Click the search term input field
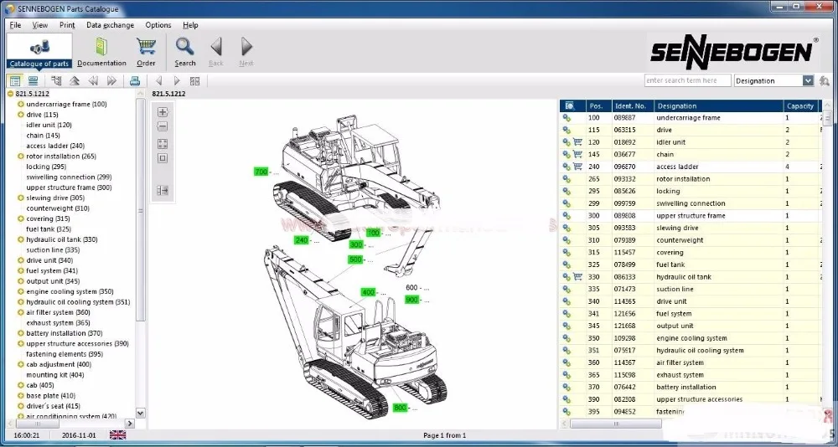838x447 pixels. coord(687,80)
